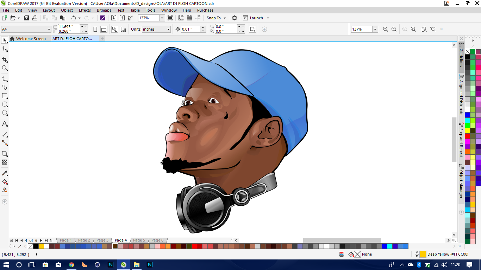Image resolution: width=481 pixels, height=270 pixels.
Task: Open the Welcome Screen tab
Action: pyautogui.click(x=31, y=39)
